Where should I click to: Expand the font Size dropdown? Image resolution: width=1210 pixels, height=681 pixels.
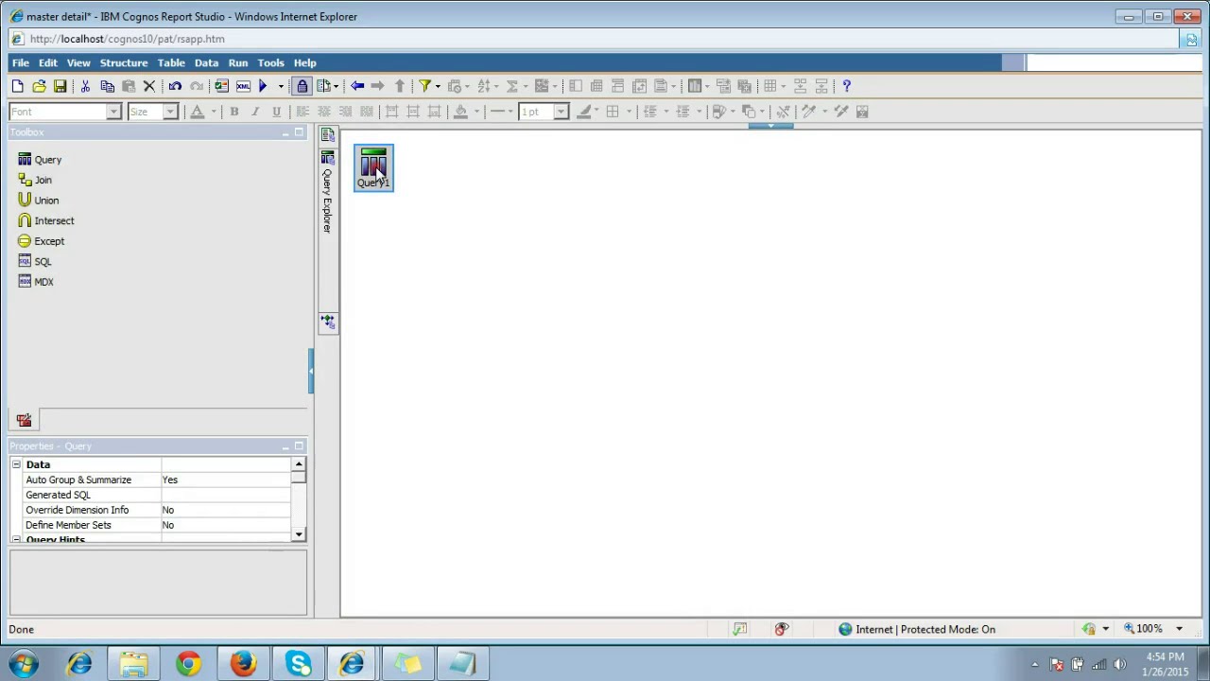coord(170,112)
